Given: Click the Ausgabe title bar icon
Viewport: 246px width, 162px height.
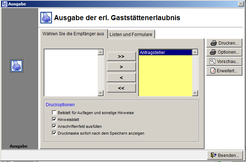Looking at the screenshot, I should point(4,4).
